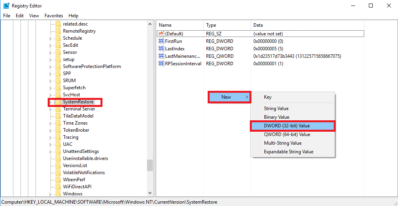Click the folder icon beside SvcHost
The image size is (398, 206).
(58, 94)
